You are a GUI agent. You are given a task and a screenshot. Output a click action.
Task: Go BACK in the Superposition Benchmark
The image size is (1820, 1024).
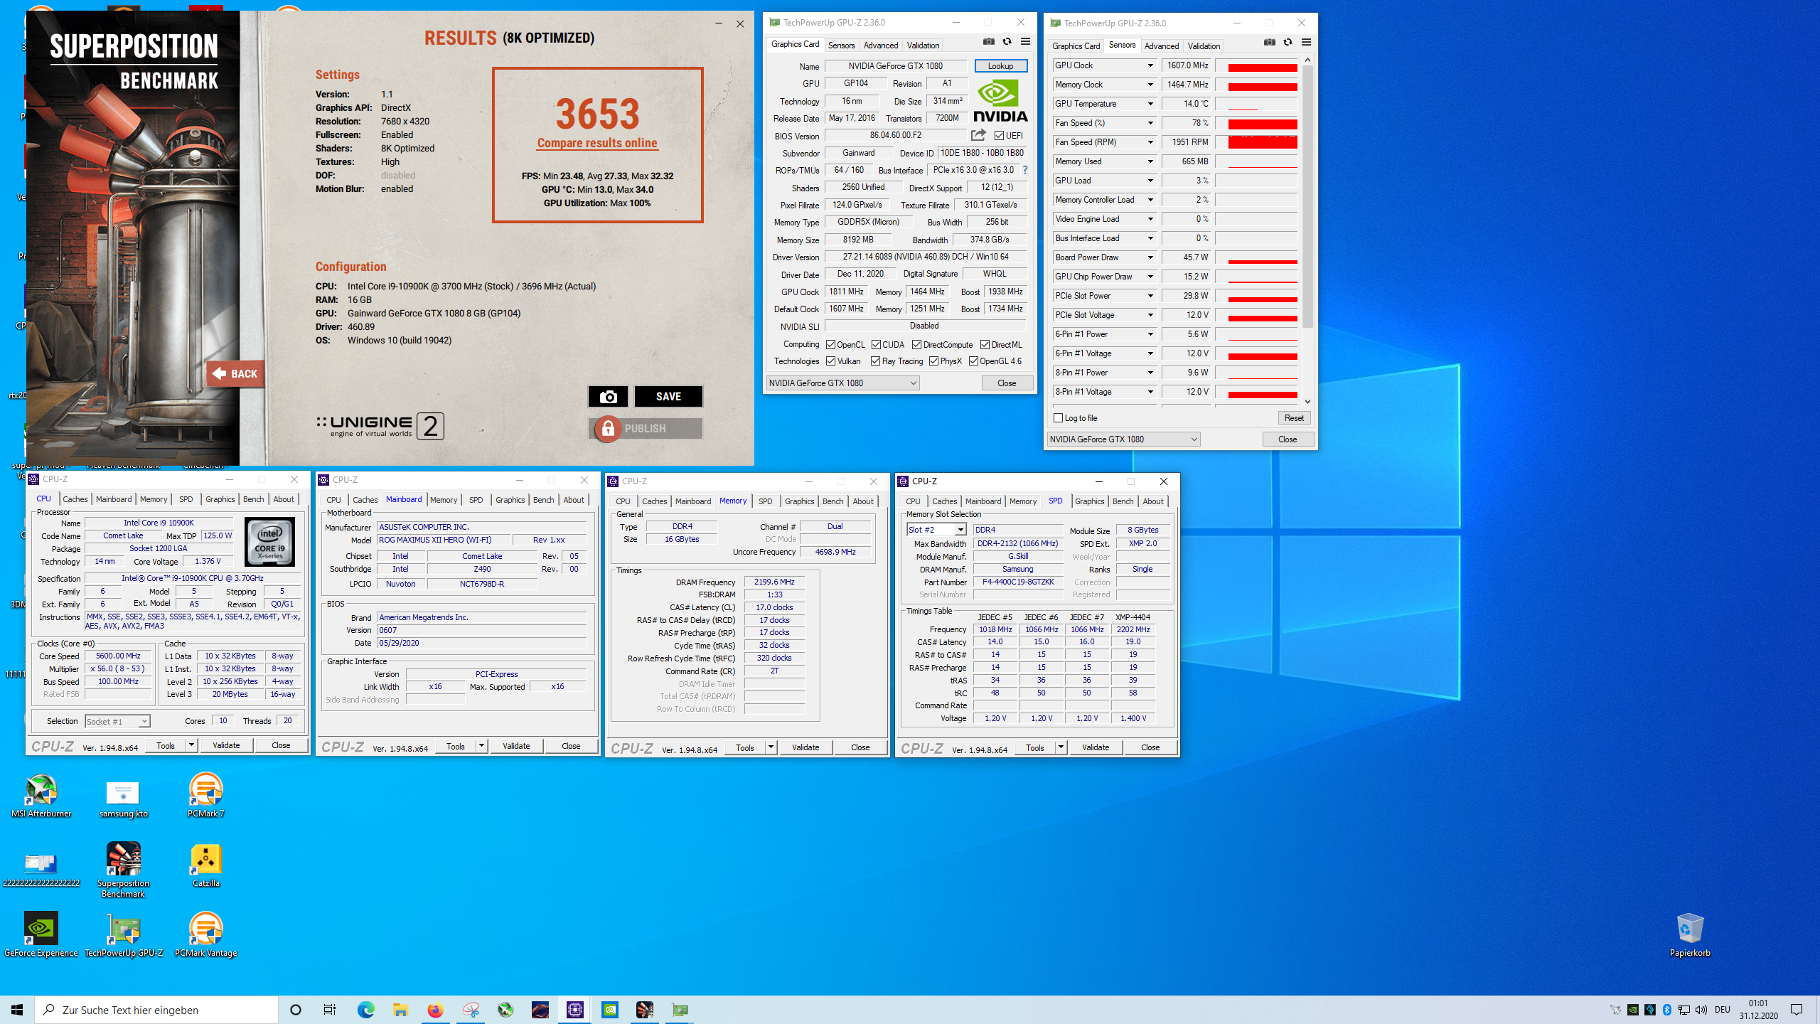(x=235, y=373)
